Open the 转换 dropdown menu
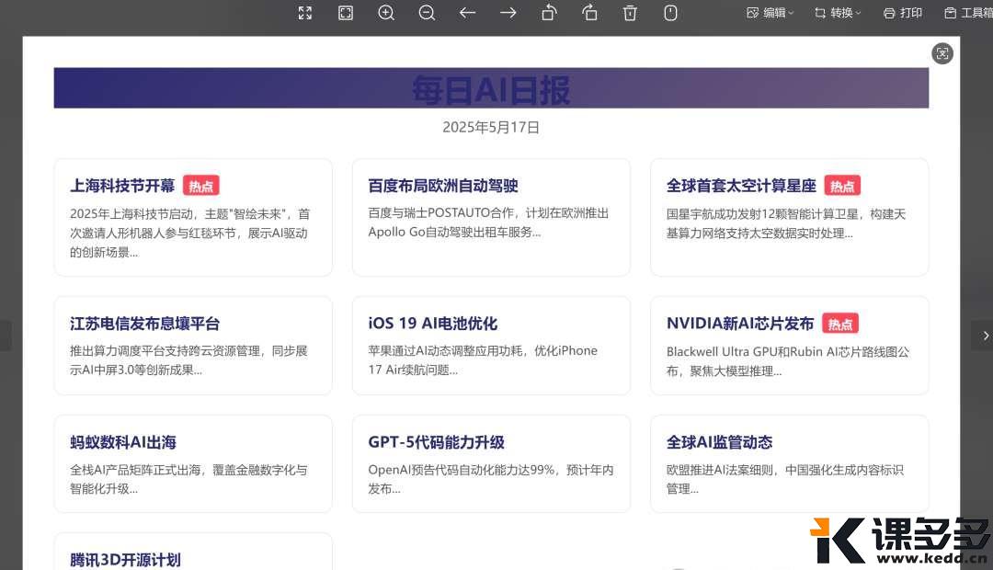 coord(838,13)
